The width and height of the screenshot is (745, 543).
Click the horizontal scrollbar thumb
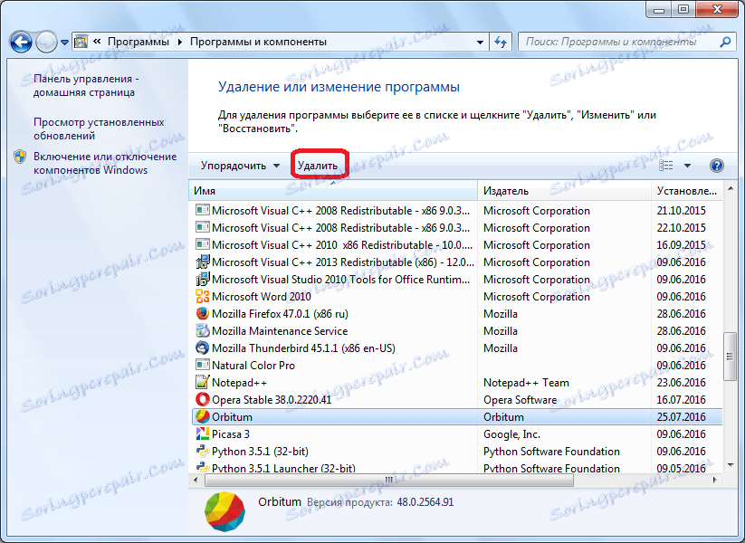(x=388, y=480)
